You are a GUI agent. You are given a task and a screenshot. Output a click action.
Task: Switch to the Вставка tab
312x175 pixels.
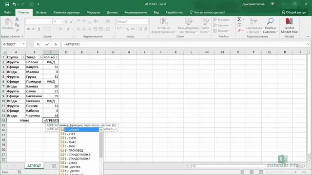(41, 12)
